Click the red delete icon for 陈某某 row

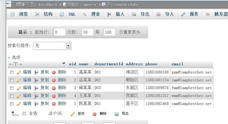pyautogui.click(x=54, y=104)
